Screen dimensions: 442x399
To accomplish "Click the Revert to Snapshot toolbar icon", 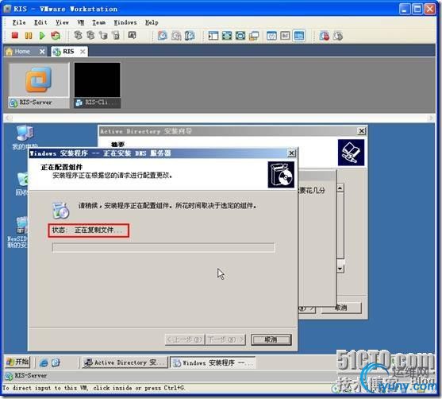I will 176,36.
